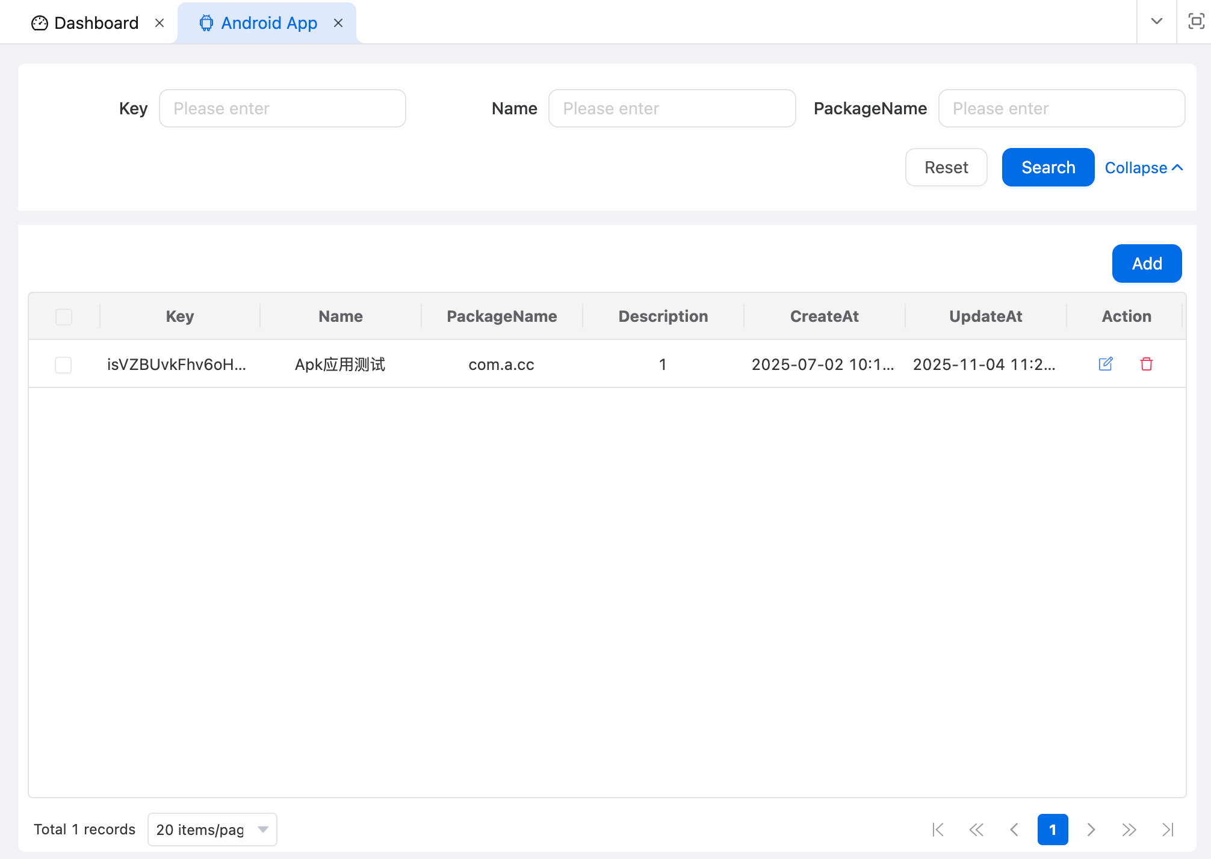Check the select-all header checkbox
Viewport: 1211px width, 859px height.
pyautogui.click(x=64, y=316)
